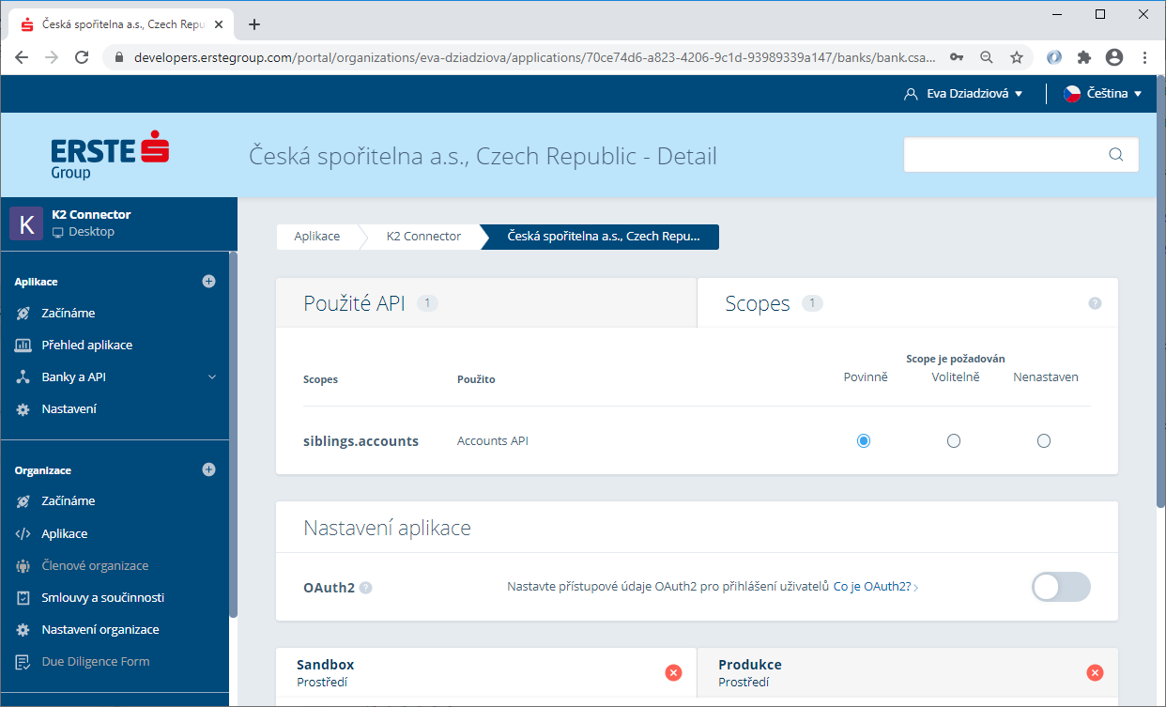
Task: Open the Sandbox Prostředí tab
Action: (x=486, y=672)
